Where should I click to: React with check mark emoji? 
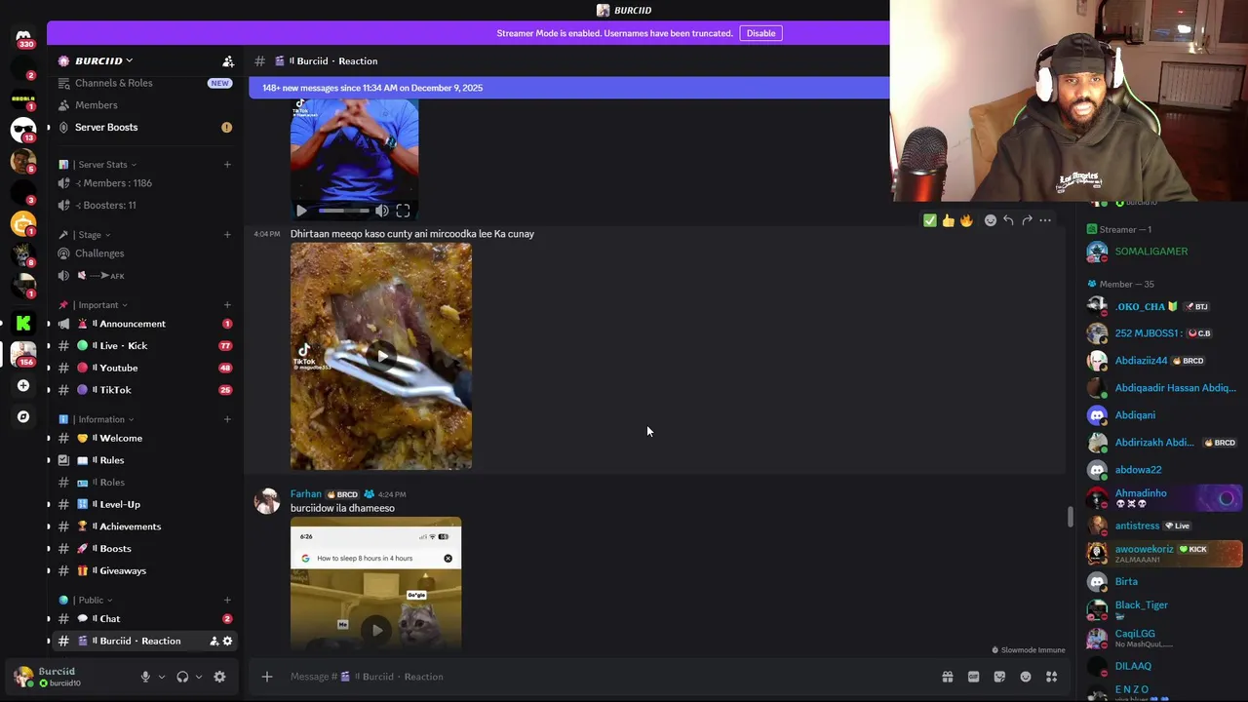930,220
